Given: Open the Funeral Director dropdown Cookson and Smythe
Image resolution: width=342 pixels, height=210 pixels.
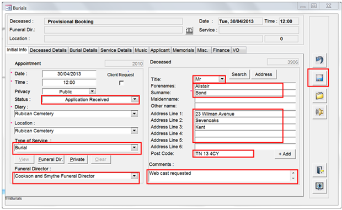Looking at the screenshot, I should (134, 176).
